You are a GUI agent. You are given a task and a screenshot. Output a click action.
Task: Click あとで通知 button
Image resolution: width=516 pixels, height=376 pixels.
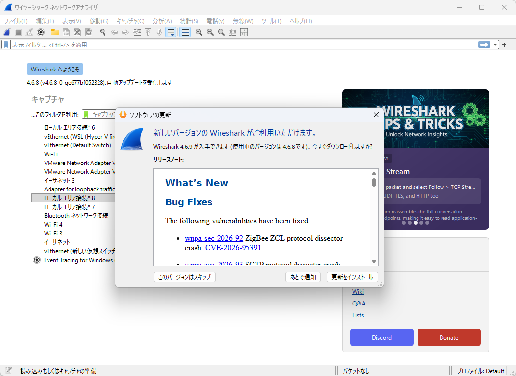pos(303,277)
